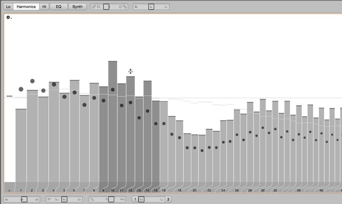The height and width of the screenshot is (204, 342).
Task: Click the EQ button
Action: [x=59, y=7]
